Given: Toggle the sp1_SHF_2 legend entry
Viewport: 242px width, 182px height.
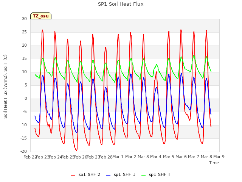Looking at the screenshot, I should [x=85, y=175].
